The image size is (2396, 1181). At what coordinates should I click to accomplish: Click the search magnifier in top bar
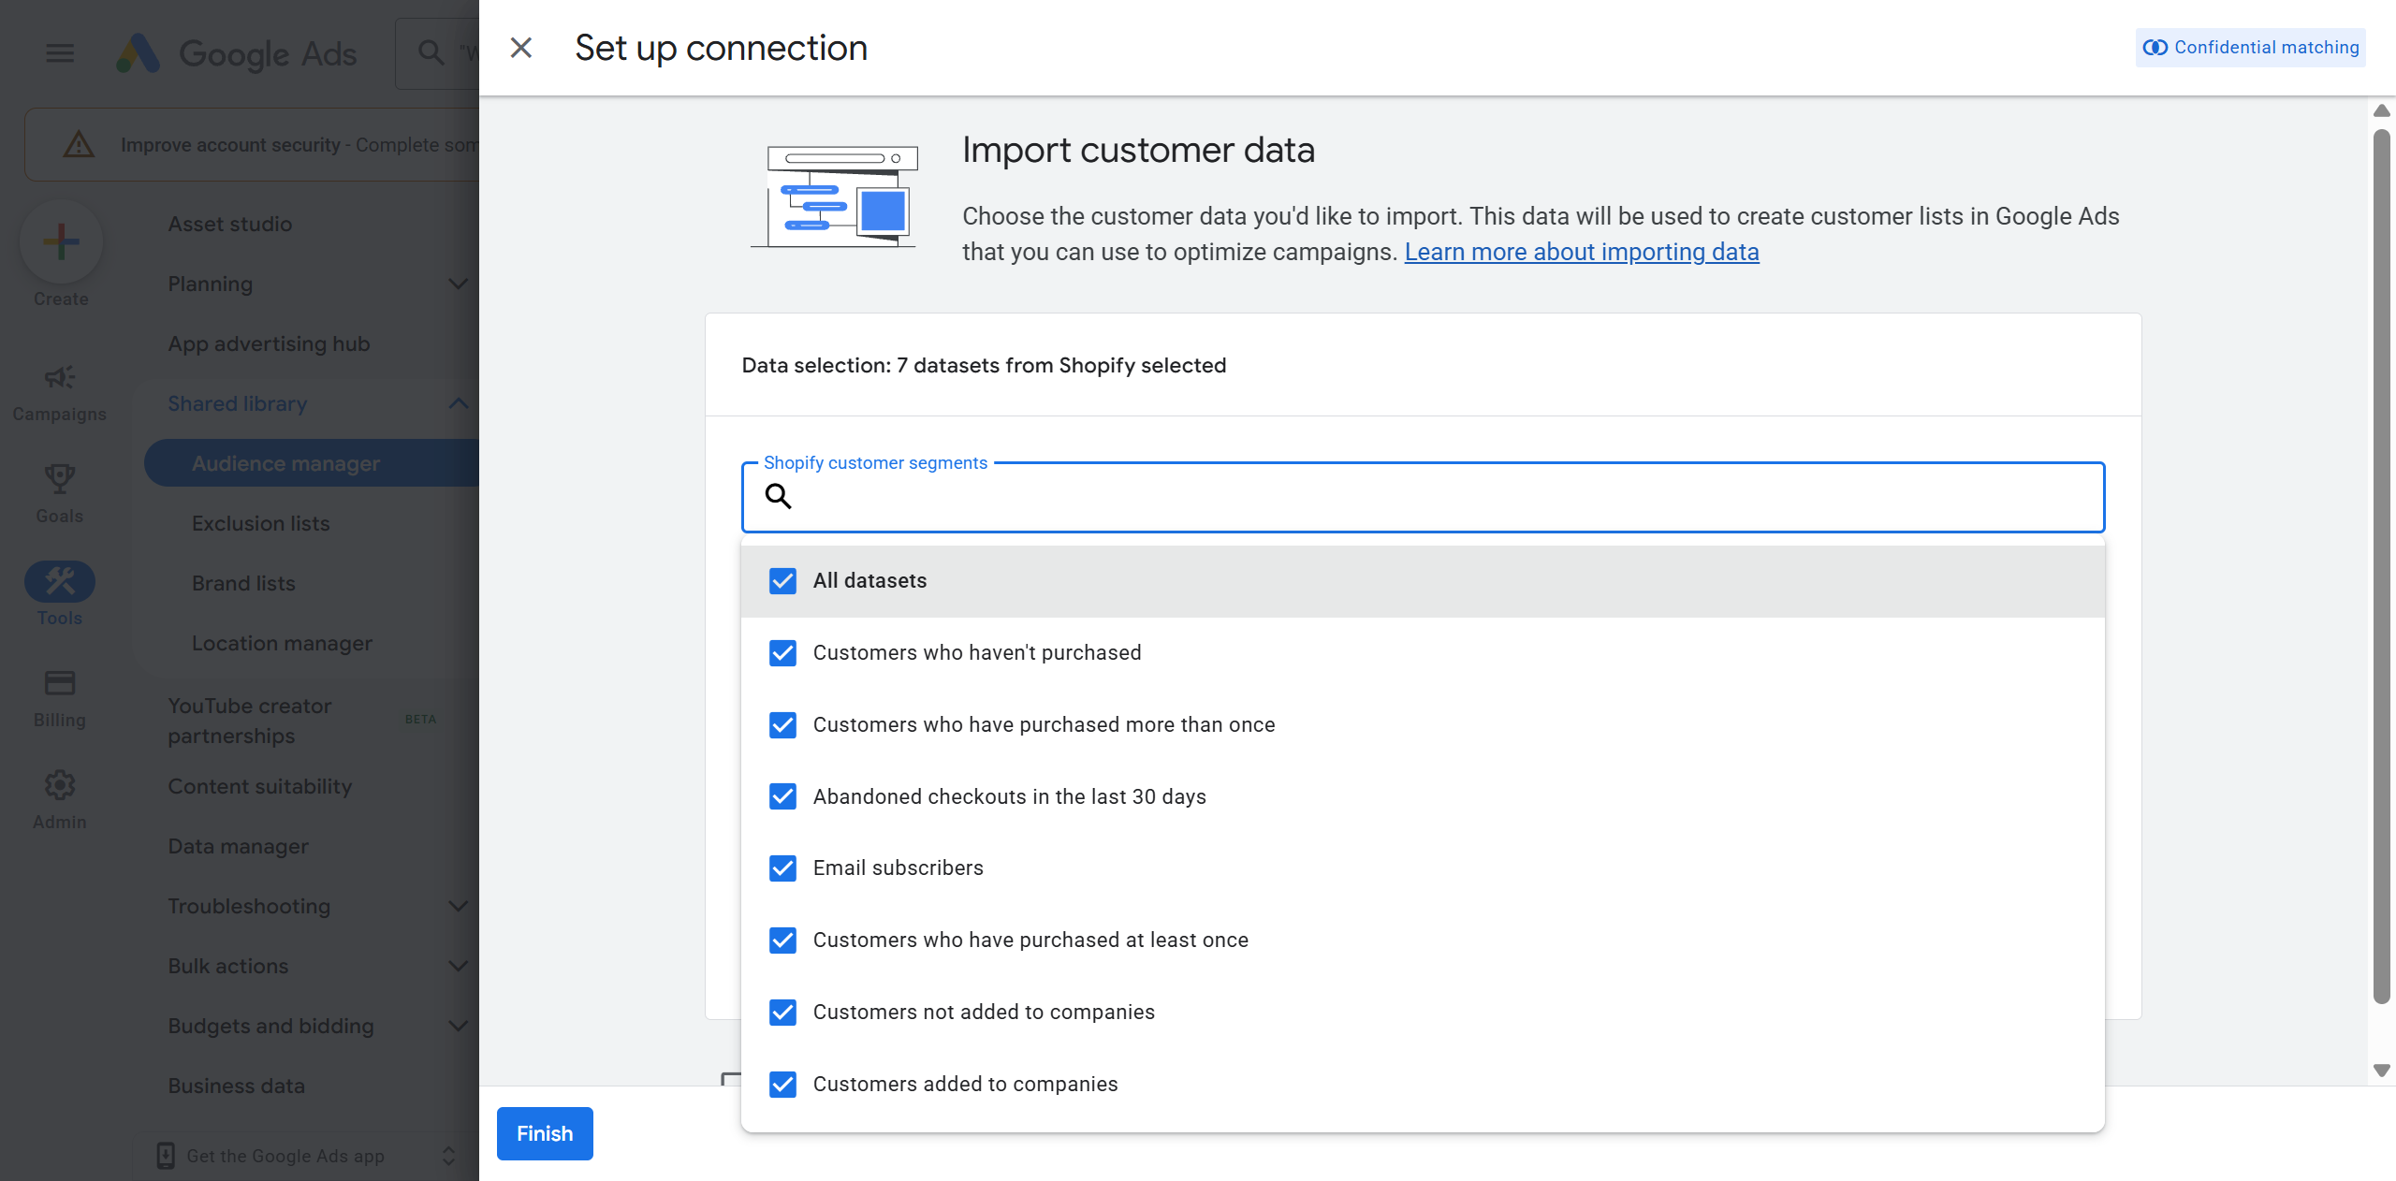(431, 52)
